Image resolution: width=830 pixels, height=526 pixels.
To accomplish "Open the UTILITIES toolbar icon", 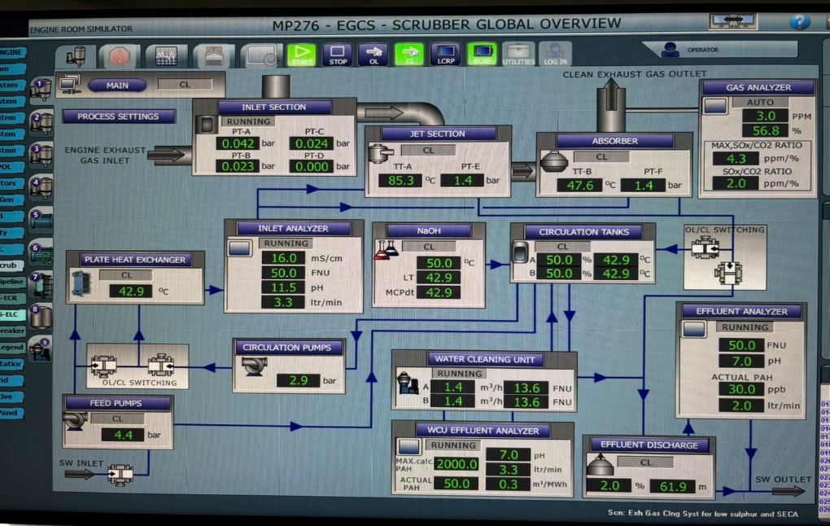I will pos(518,55).
